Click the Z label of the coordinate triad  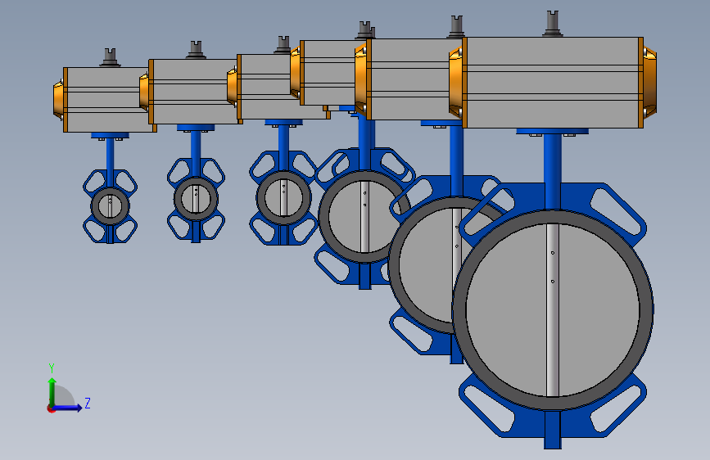(x=88, y=403)
